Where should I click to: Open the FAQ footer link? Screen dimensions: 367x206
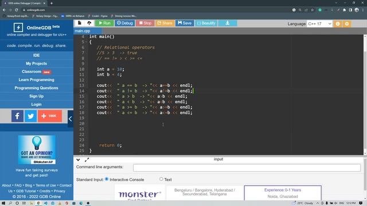point(18,185)
